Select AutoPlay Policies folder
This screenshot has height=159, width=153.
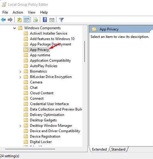point(44,66)
